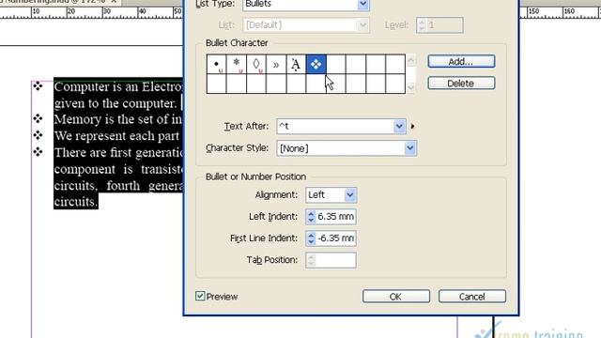Click the Level stepper arrows
The height and width of the screenshot is (338, 601).
(x=422, y=25)
